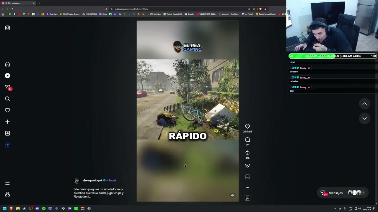The height and width of the screenshot is (212, 378).
Task: Open the TAN BIONICA EN EL bookmark
Action: point(206,14)
